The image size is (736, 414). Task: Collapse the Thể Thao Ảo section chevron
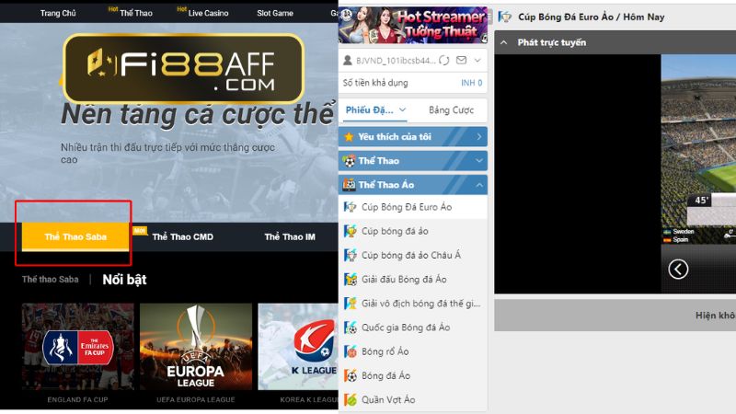pyautogui.click(x=479, y=185)
